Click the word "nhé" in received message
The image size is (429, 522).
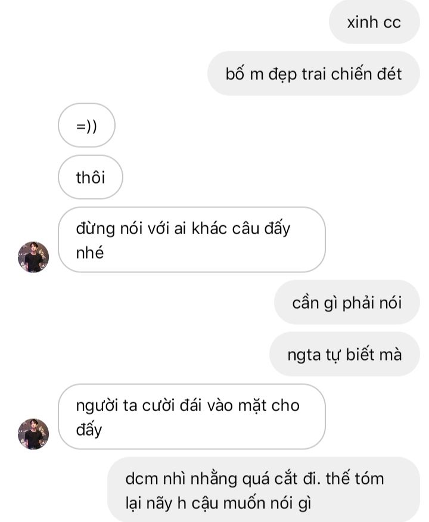click(90, 253)
